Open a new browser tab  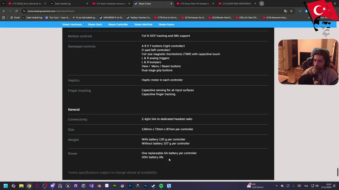262,3
